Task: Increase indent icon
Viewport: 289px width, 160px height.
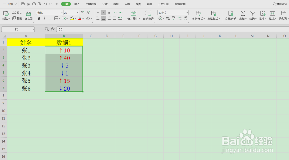Action: 121,12
